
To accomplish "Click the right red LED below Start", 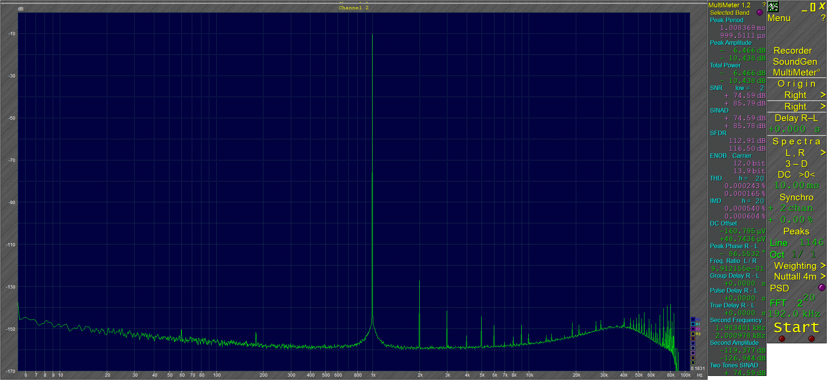I will click(x=811, y=339).
